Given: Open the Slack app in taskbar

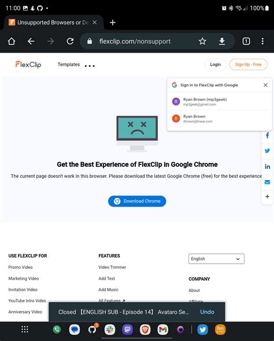Looking at the screenshot, I should pos(110,329).
